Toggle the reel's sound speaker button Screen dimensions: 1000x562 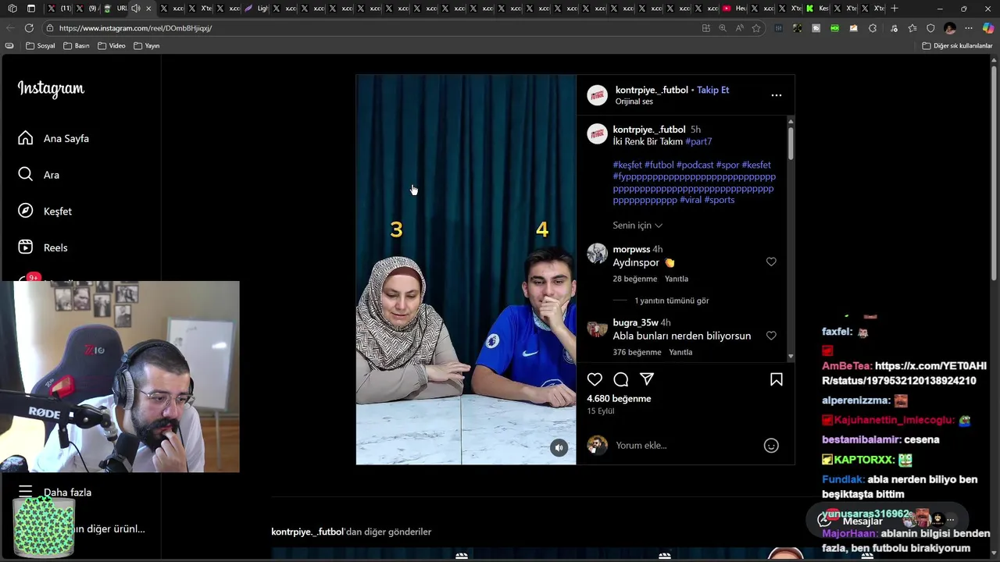(559, 448)
